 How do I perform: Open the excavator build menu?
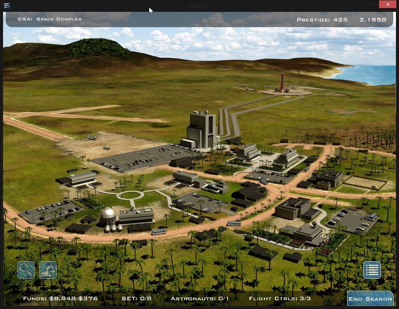48,270
